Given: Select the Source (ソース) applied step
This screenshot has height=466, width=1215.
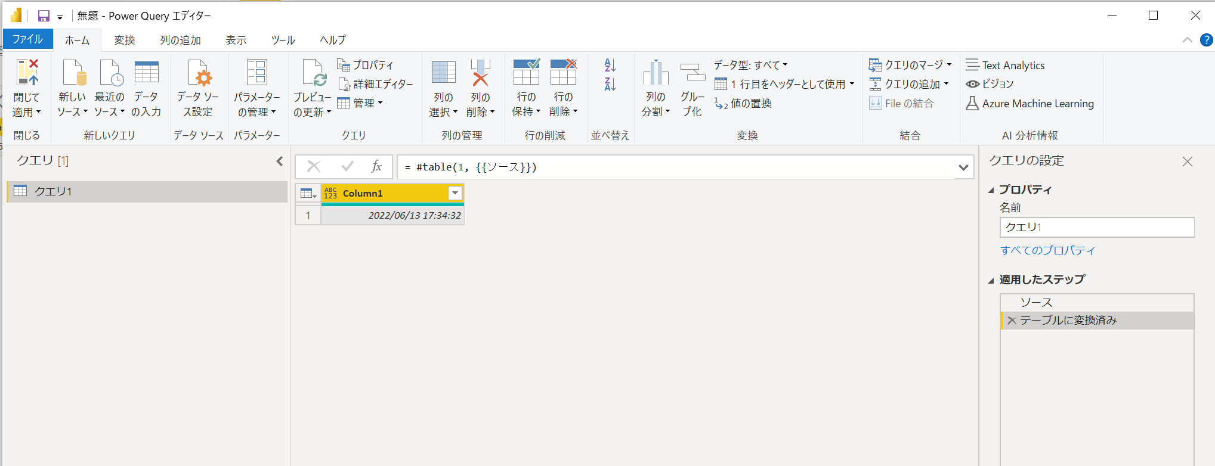Looking at the screenshot, I should pyautogui.click(x=1037, y=303).
